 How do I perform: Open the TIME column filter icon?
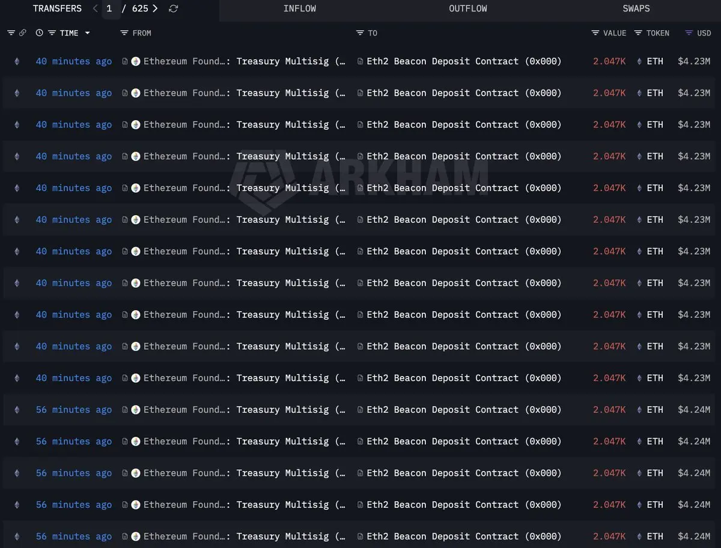pos(52,33)
